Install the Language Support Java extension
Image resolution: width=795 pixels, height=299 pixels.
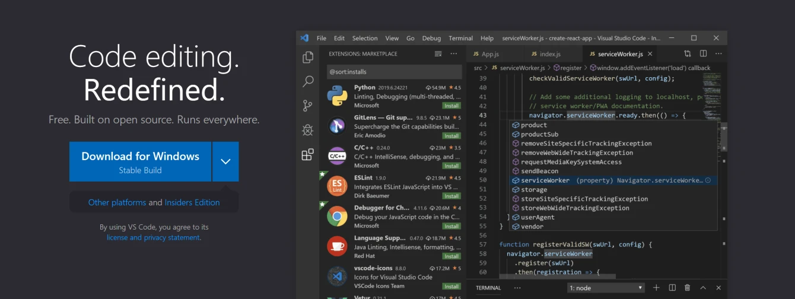tap(451, 256)
